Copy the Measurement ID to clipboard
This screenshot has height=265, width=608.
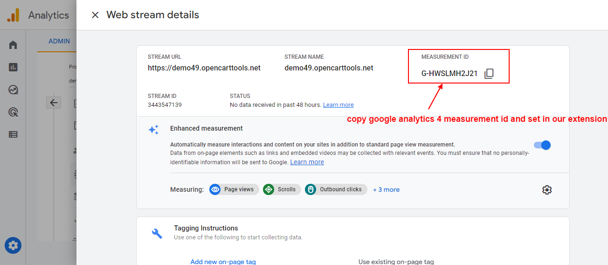coord(489,74)
